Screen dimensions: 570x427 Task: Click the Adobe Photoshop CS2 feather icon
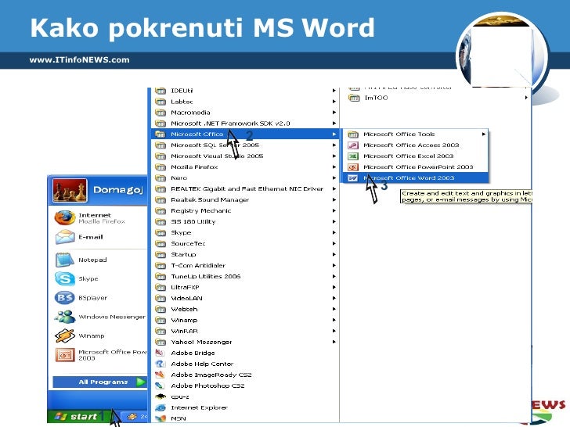pyautogui.click(x=160, y=386)
